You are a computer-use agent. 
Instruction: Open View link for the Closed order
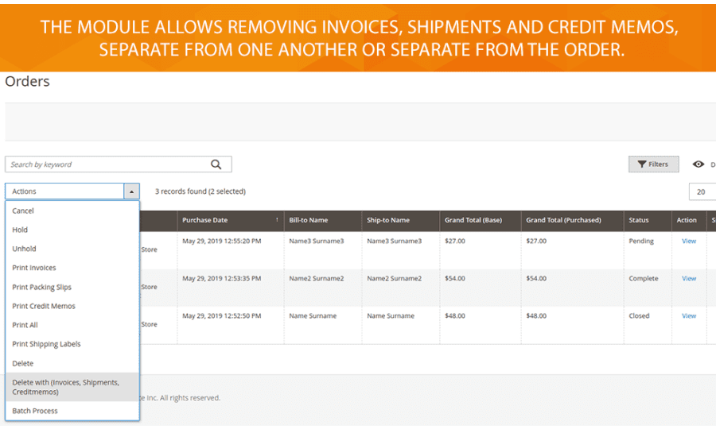688,315
